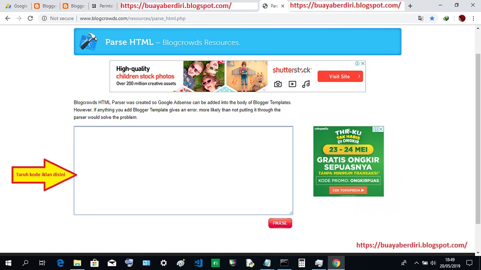This screenshot has height=270, width=481.
Task: Open the Python icon on the taskbar
Action: click(250, 263)
